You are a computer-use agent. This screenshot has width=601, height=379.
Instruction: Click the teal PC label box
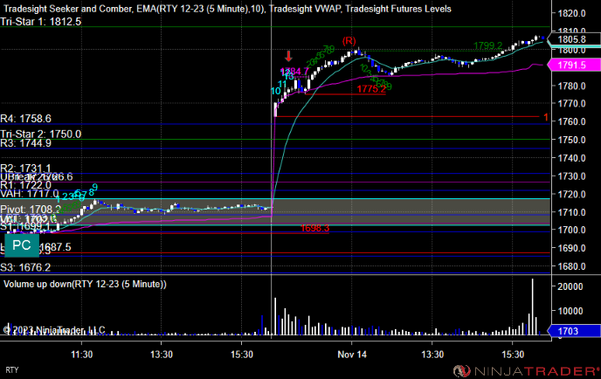pos(22,245)
